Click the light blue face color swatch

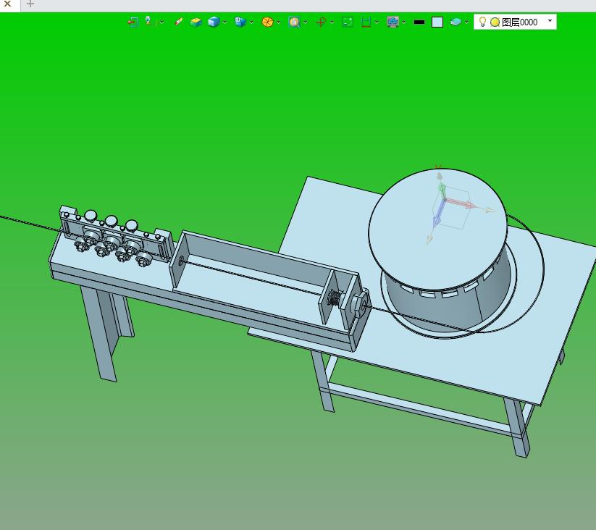click(x=437, y=22)
